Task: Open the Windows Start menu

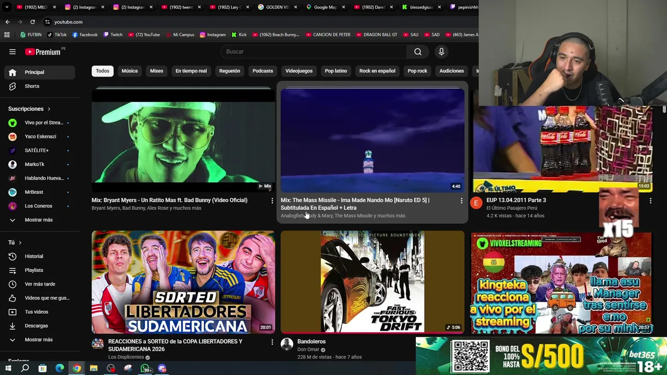Action: click(8, 368)
